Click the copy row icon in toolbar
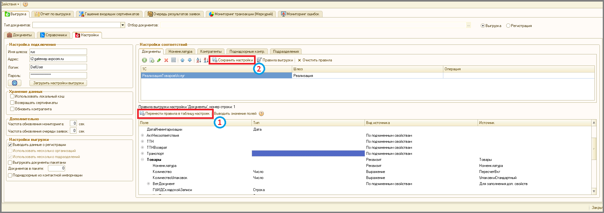Image resolution: width=604 pixels, height=213 pixels. pyautogui.click(x=152, y=60)
